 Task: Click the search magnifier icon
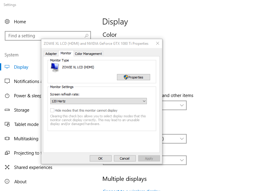click(86, 36)
